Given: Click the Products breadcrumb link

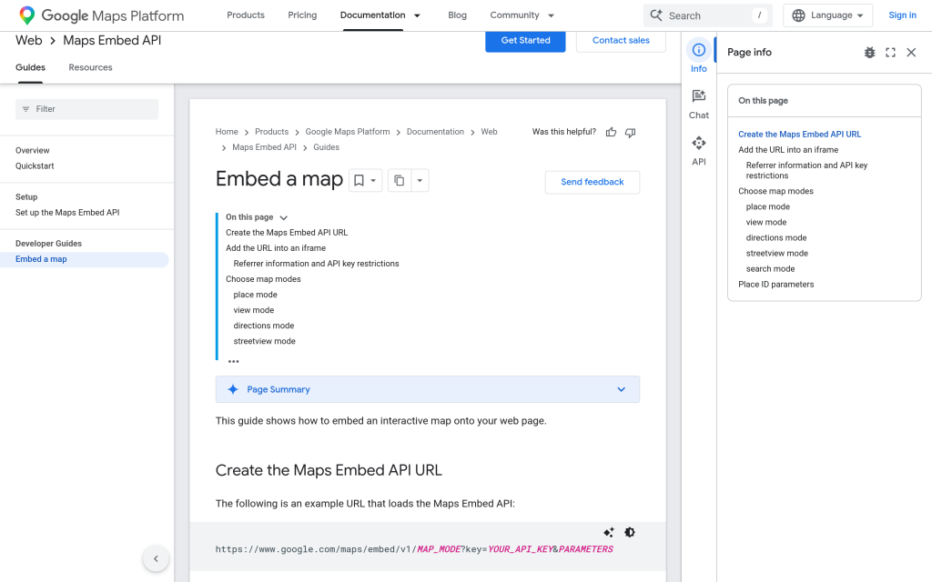Looking at the screenshot, I should (271, 132).
